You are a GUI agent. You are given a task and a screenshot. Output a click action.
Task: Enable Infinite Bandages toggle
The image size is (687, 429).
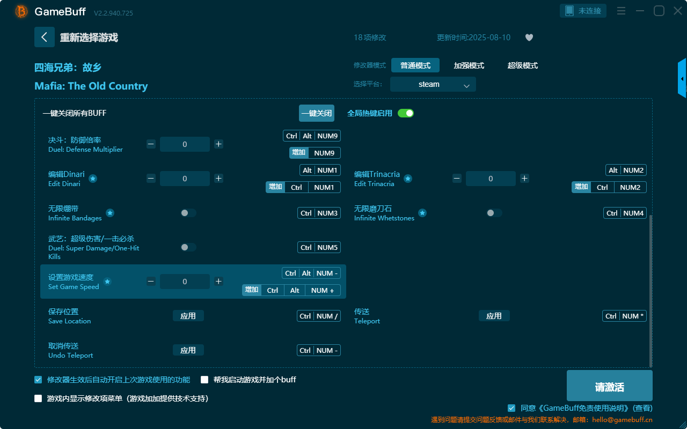pyautogui.click(x=188, y=213)
